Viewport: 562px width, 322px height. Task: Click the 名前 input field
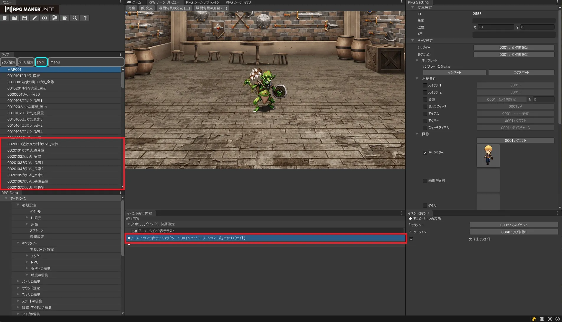click(514, 21)
